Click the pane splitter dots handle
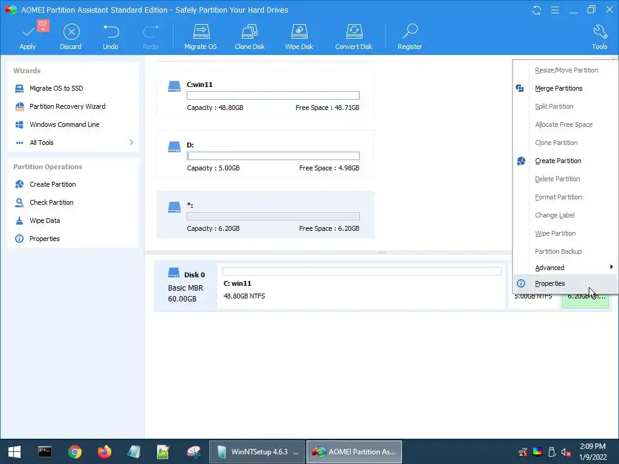619x464 pixels. (x=382, y=252)
